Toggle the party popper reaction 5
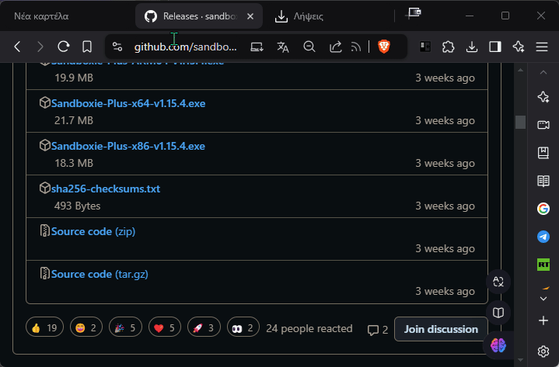Image resolution: width=559 pixels, height=367 pixels. tap(125, 327)
